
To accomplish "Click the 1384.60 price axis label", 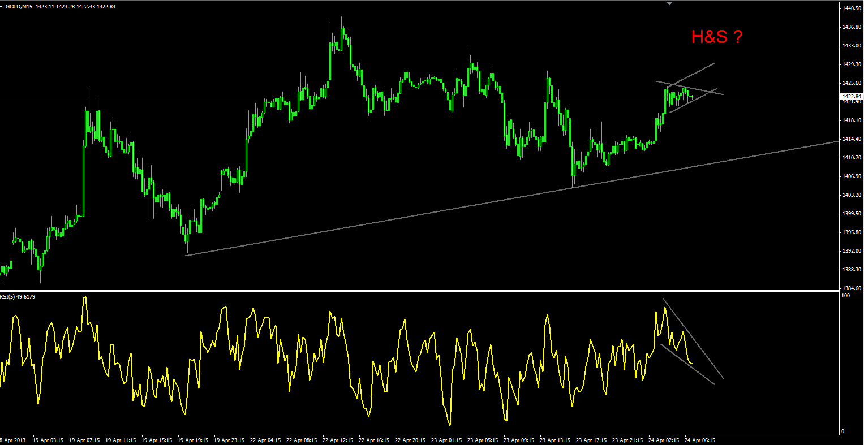I will (x=852, y=288).
